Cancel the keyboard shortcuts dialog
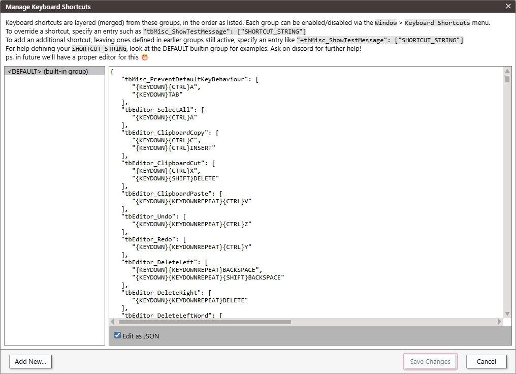Viewport: 516px width, 374px height. coord(487,362)
